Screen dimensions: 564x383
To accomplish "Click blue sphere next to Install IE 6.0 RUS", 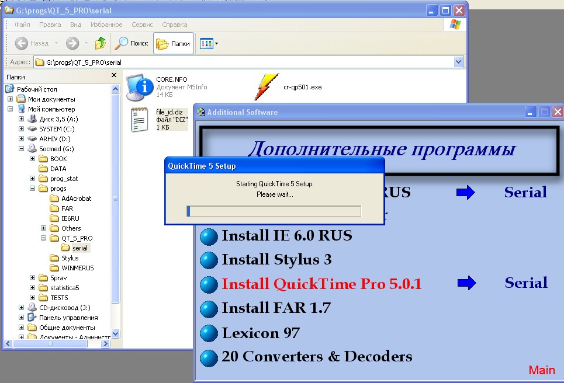I will pos(209,237).
